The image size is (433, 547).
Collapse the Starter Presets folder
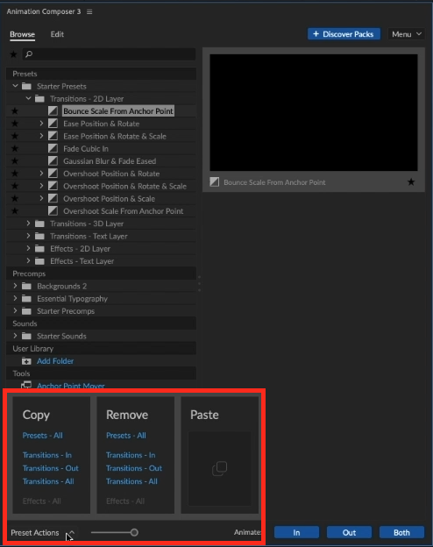(x=15, y=86)
